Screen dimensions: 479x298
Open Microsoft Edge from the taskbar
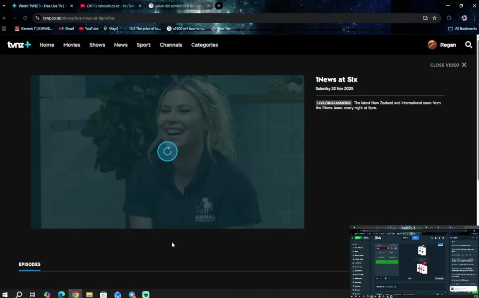(61, 295)
